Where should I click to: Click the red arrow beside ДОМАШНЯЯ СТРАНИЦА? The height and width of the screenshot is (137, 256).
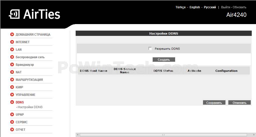(x=12, y=34)
